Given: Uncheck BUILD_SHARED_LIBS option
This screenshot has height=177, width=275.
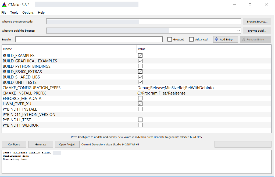Looking at the screenshot, I should click(140, 77).
